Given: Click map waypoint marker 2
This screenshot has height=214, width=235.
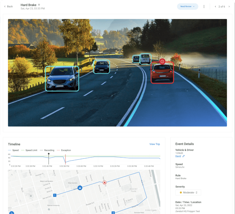Looking at the screenshot, I should tap(113, 213).
